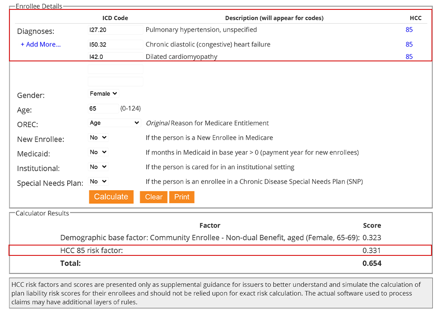
Task: Select the 'Pulmonary hypertension, unspecified' description
Action: pos(201,30)
